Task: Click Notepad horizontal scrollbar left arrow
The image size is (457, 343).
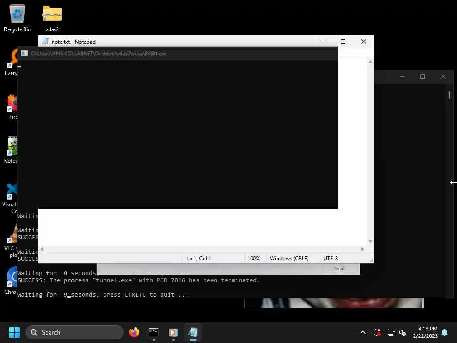Action: 42,249
